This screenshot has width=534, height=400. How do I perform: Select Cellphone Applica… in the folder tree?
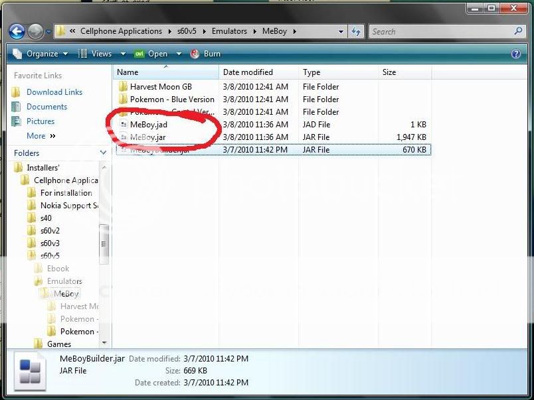66,180
